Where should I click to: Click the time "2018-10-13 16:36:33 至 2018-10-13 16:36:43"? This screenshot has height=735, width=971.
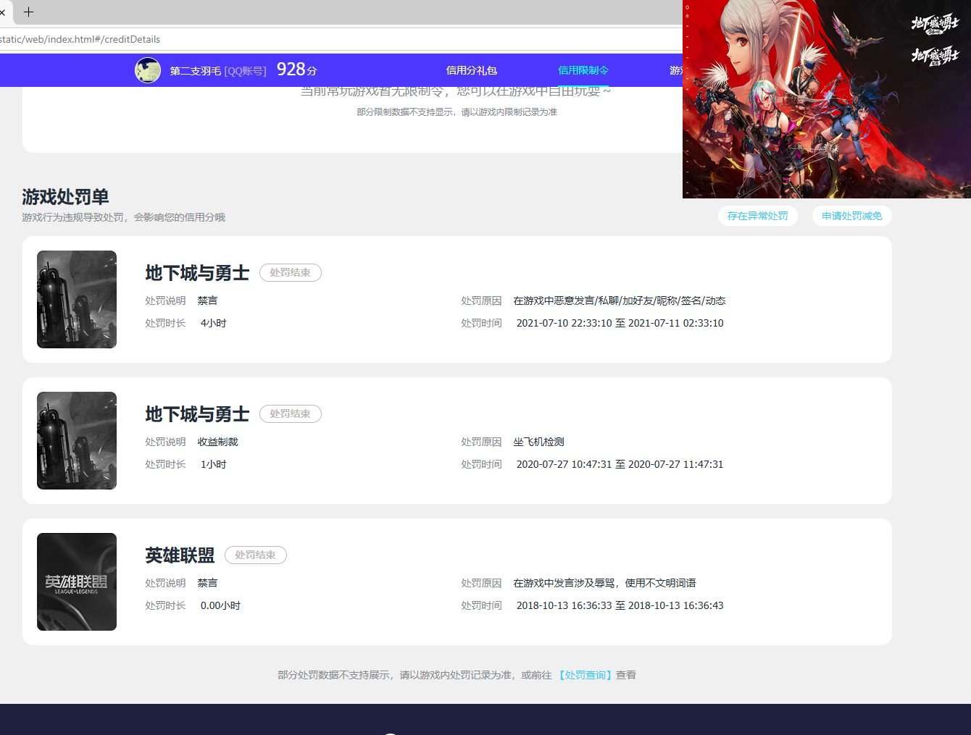click(620, 605)
